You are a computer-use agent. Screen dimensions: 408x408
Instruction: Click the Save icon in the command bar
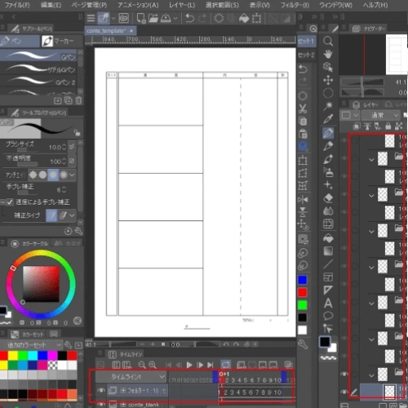(166, 18)
